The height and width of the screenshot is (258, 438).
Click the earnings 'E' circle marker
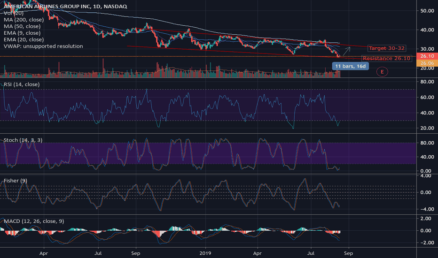point(382,72)
